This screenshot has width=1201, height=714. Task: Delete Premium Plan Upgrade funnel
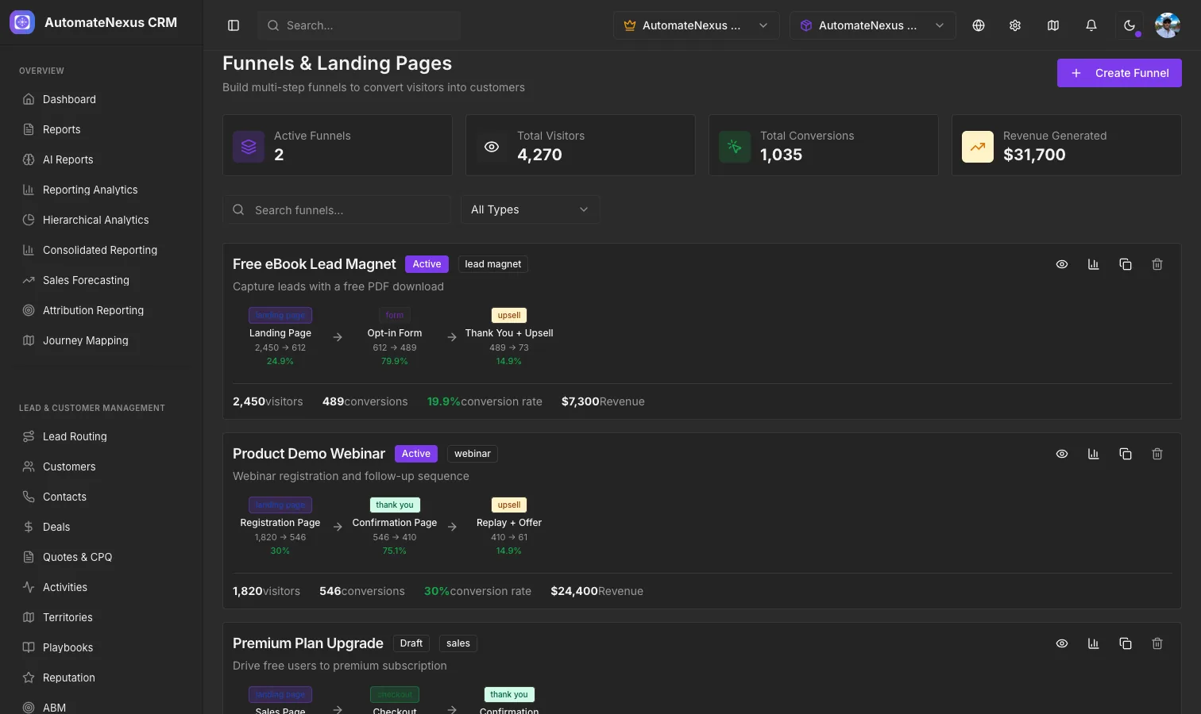point(1157,643)
